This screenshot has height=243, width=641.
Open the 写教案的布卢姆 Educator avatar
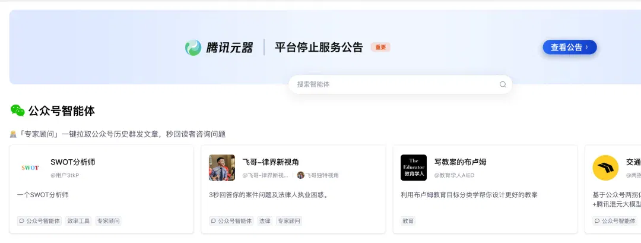[414, 168]
